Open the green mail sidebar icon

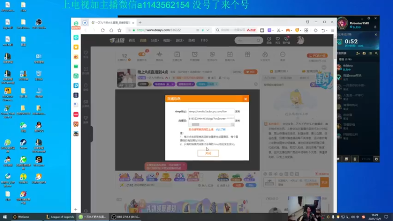click(76, 66)
